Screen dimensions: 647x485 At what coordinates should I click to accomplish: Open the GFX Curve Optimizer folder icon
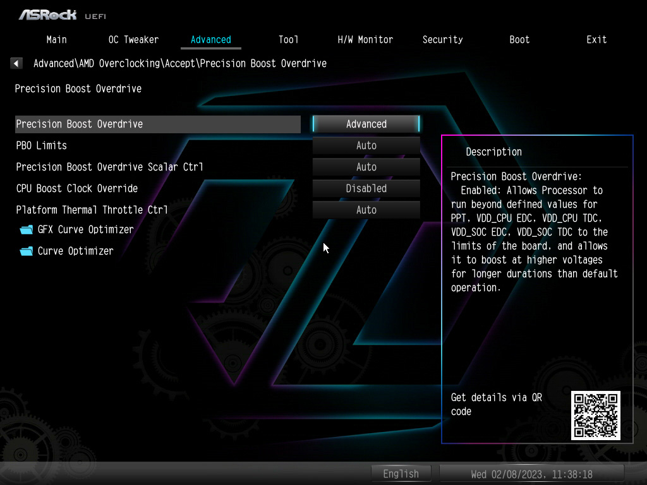pos(27,230)
